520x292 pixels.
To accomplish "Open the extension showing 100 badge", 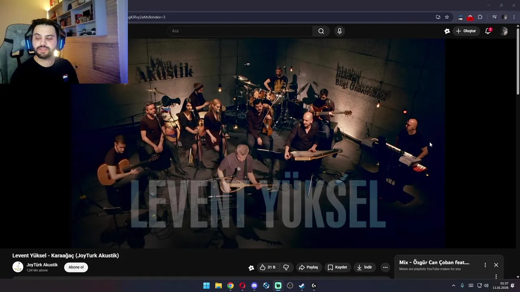I will (460, 17).
